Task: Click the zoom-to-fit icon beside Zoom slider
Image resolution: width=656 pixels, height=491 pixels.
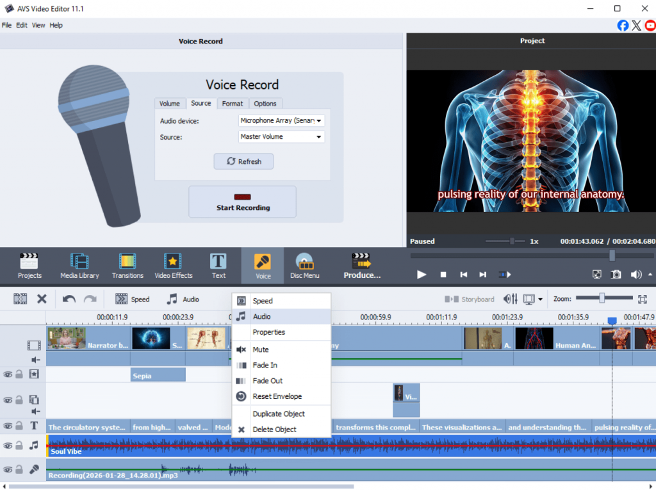Action: 643,299
